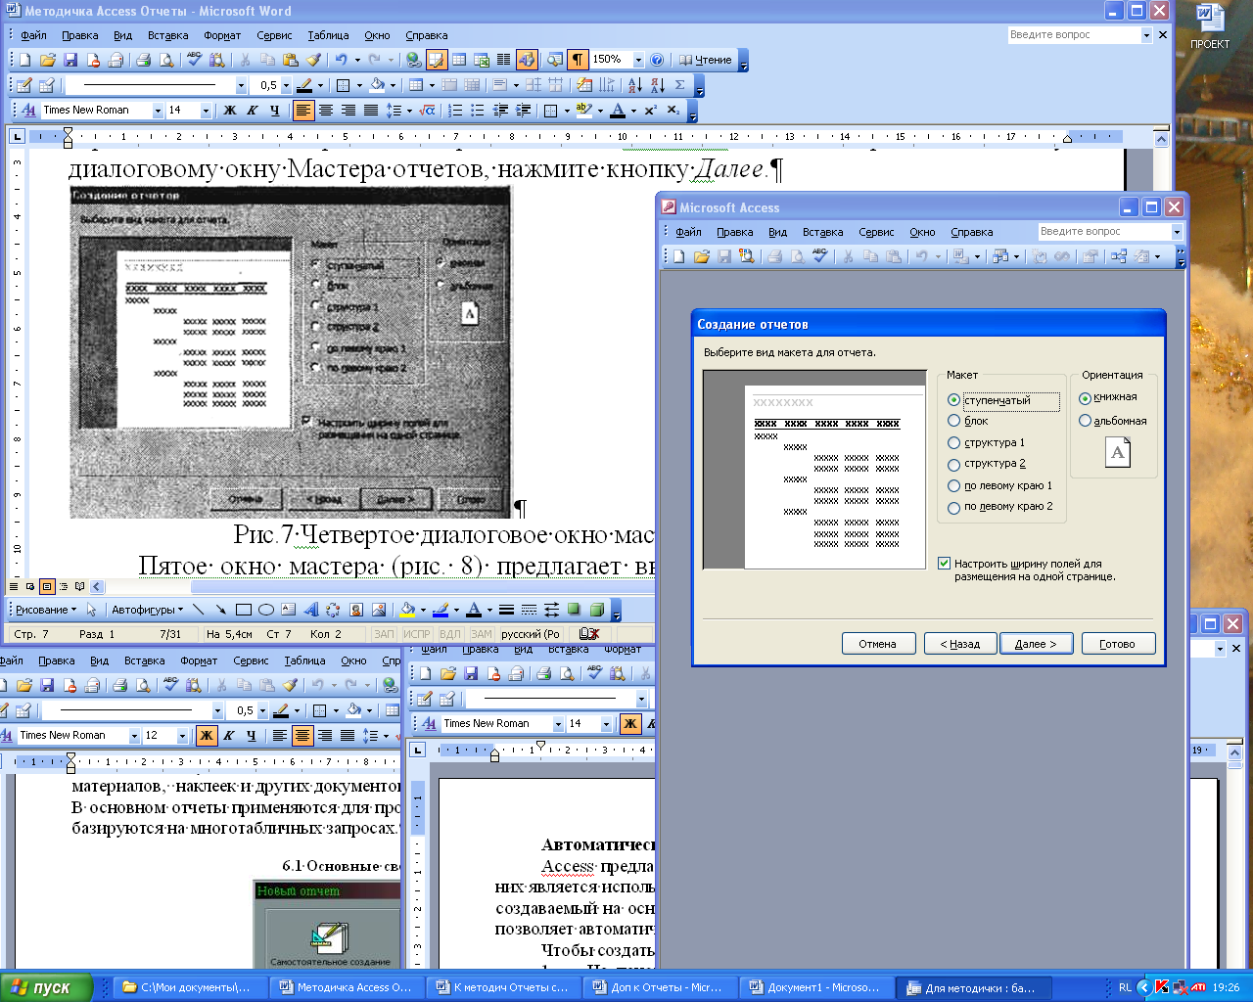Toggle paragraph marks button next to 150% zoom
The height and width of the screenshot is (1002, 1253).
click(579, 60)
